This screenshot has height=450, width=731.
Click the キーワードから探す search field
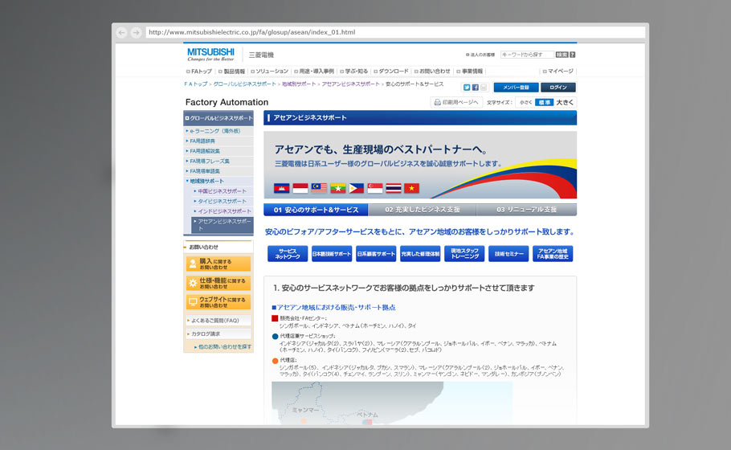(527, 55)
